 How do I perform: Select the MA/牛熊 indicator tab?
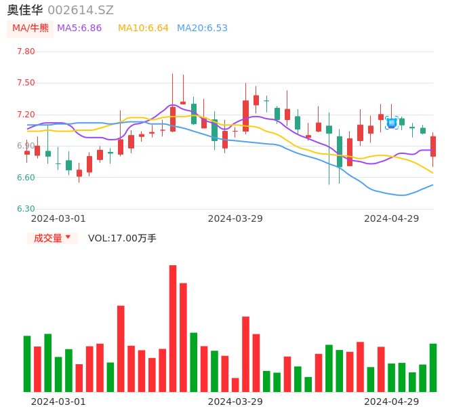(31, 28)
